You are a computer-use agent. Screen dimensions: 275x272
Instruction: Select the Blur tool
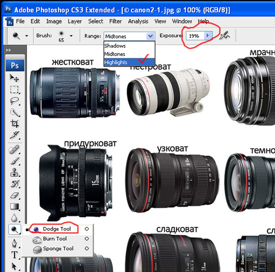click(15, 218)
